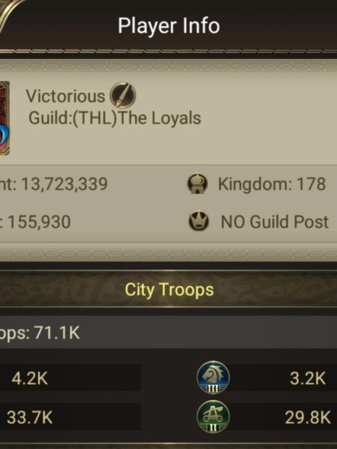337x449 pixels.
Task: Open the Guild (THL)The Loyals link
Action: click(115, 118)
